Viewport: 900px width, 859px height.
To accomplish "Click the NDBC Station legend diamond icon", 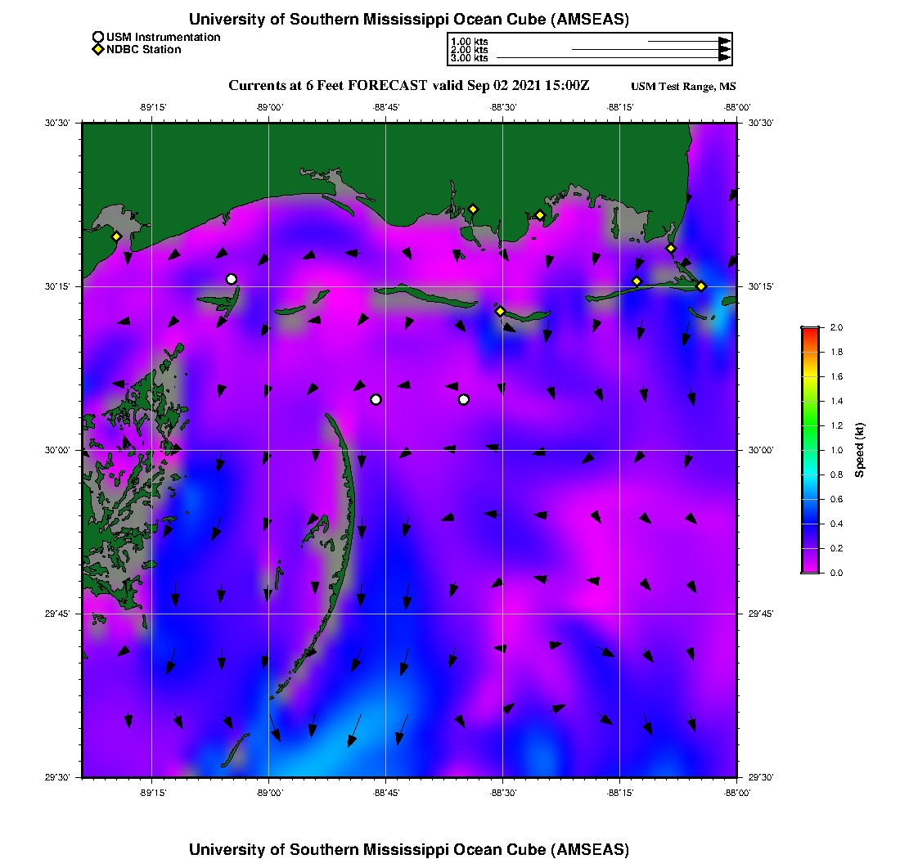I will (x=98, y=50).
